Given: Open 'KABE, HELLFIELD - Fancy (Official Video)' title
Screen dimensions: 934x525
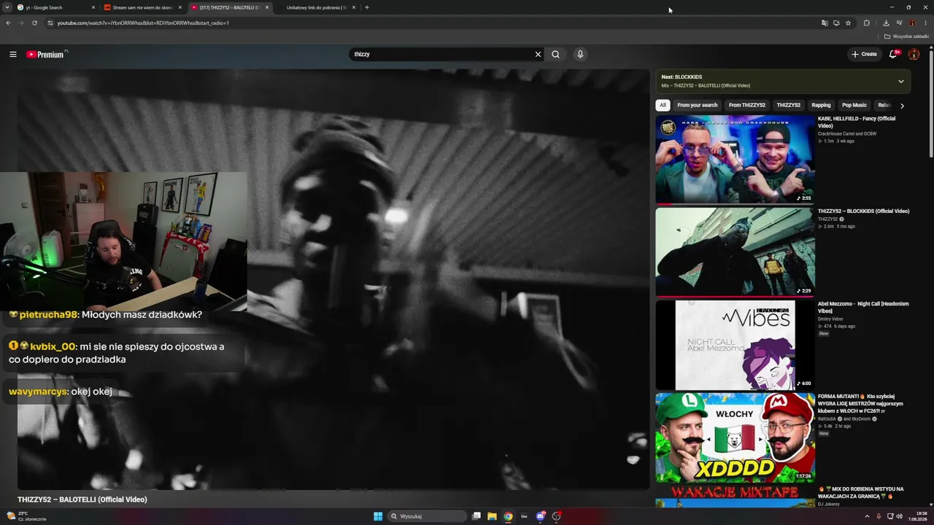Looking at the screenshot, I should [857, 122].
